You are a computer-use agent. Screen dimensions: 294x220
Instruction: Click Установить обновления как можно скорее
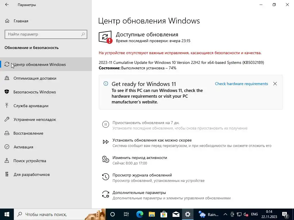click(x=152, y=140)
